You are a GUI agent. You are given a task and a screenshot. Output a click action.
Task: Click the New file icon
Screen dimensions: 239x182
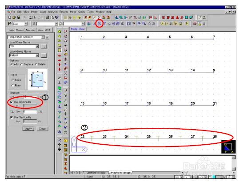[10, 17]
